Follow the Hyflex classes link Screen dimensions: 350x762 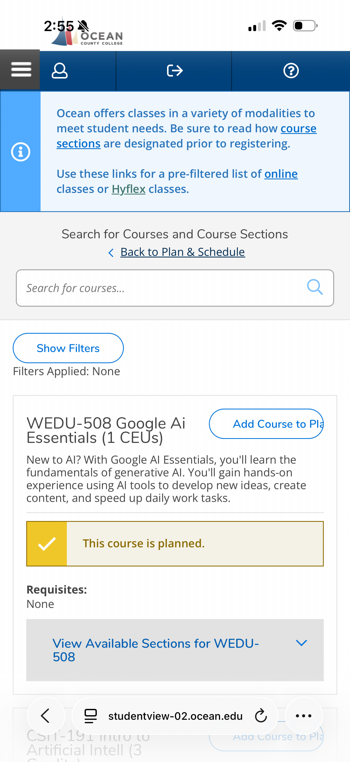pos(128,189)
